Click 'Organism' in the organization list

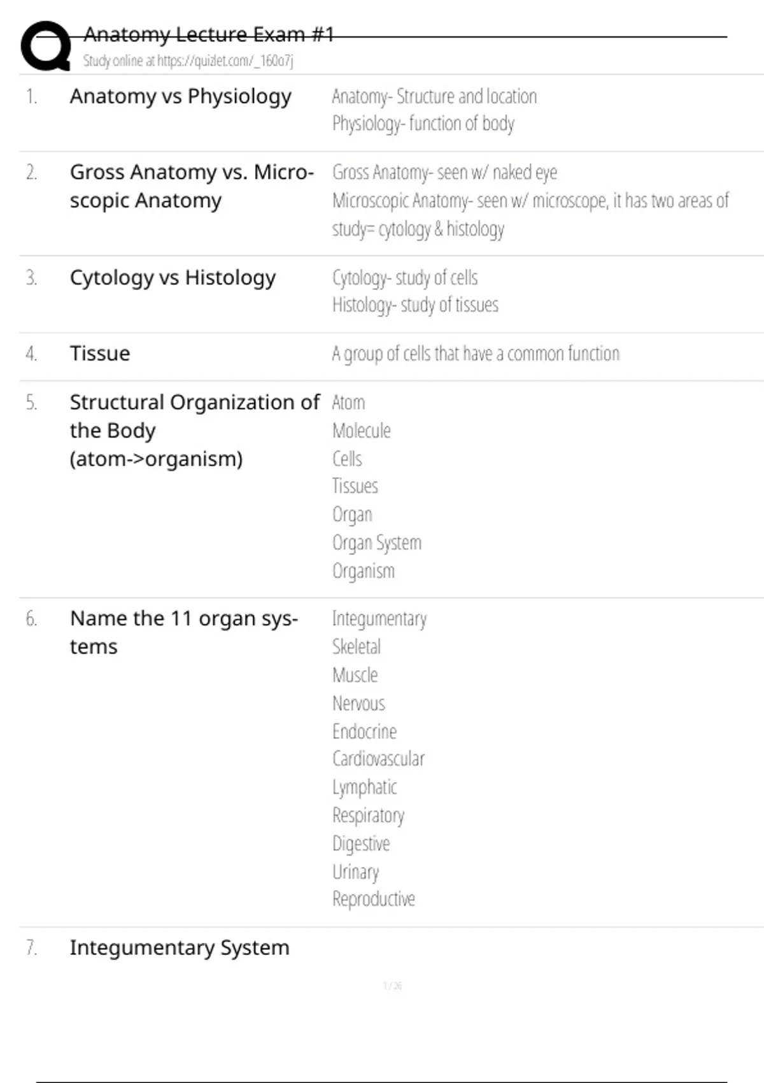364,571
